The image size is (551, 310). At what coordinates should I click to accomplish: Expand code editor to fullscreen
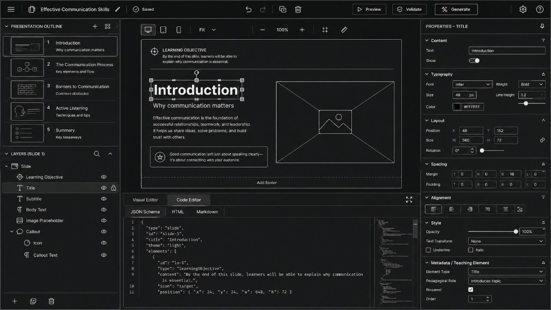409,200
